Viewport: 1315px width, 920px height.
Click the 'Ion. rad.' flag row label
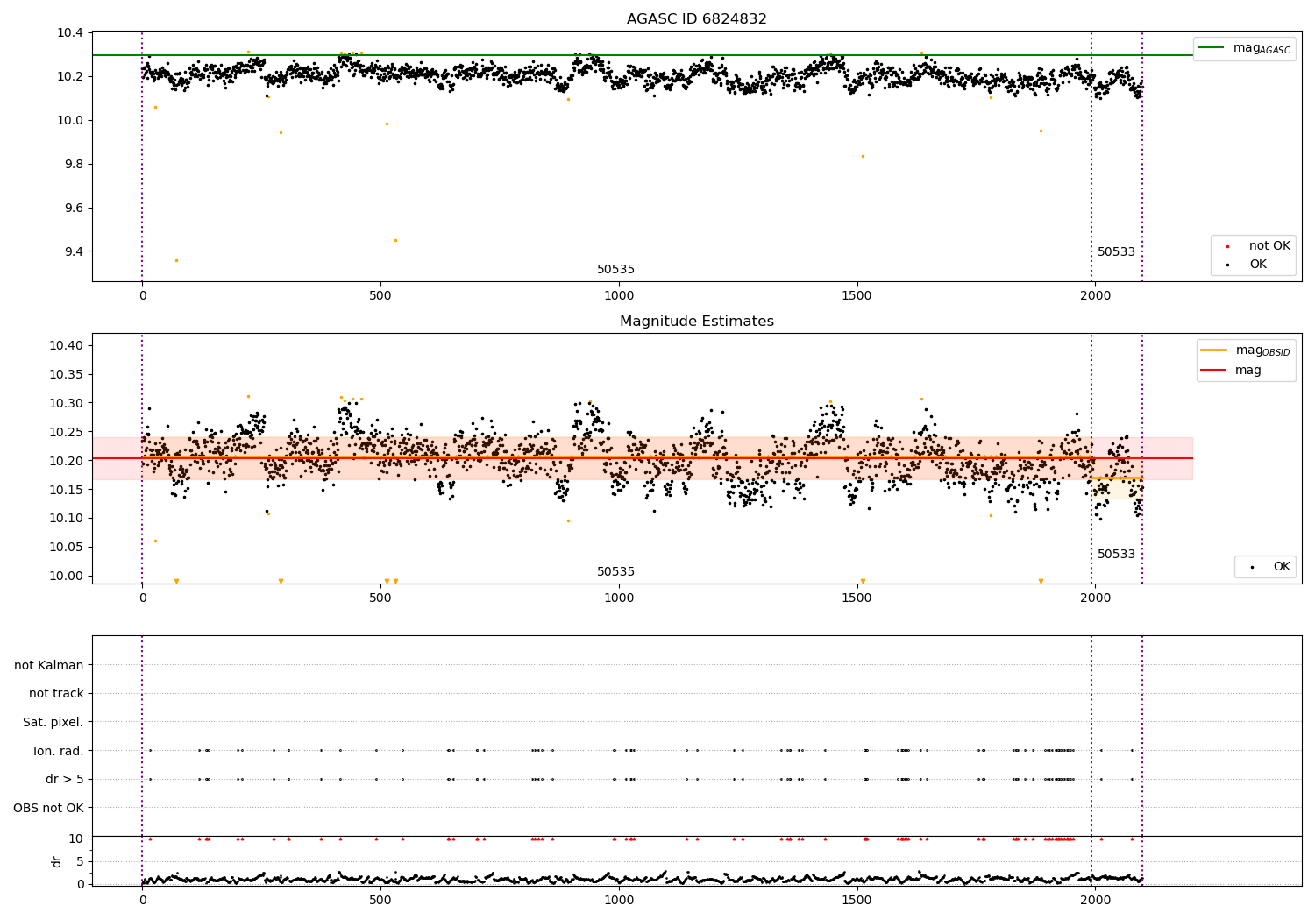(x=59, y=751)
